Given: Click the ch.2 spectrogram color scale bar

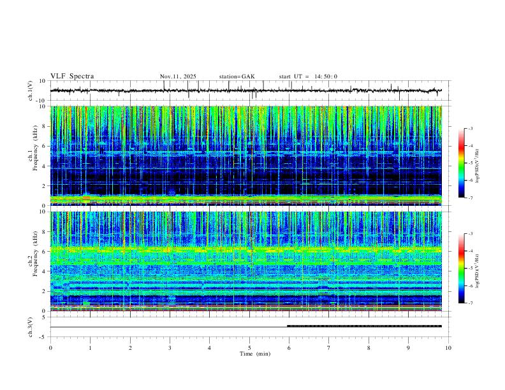Looking at the screenshot, I should tap(462, 268).
